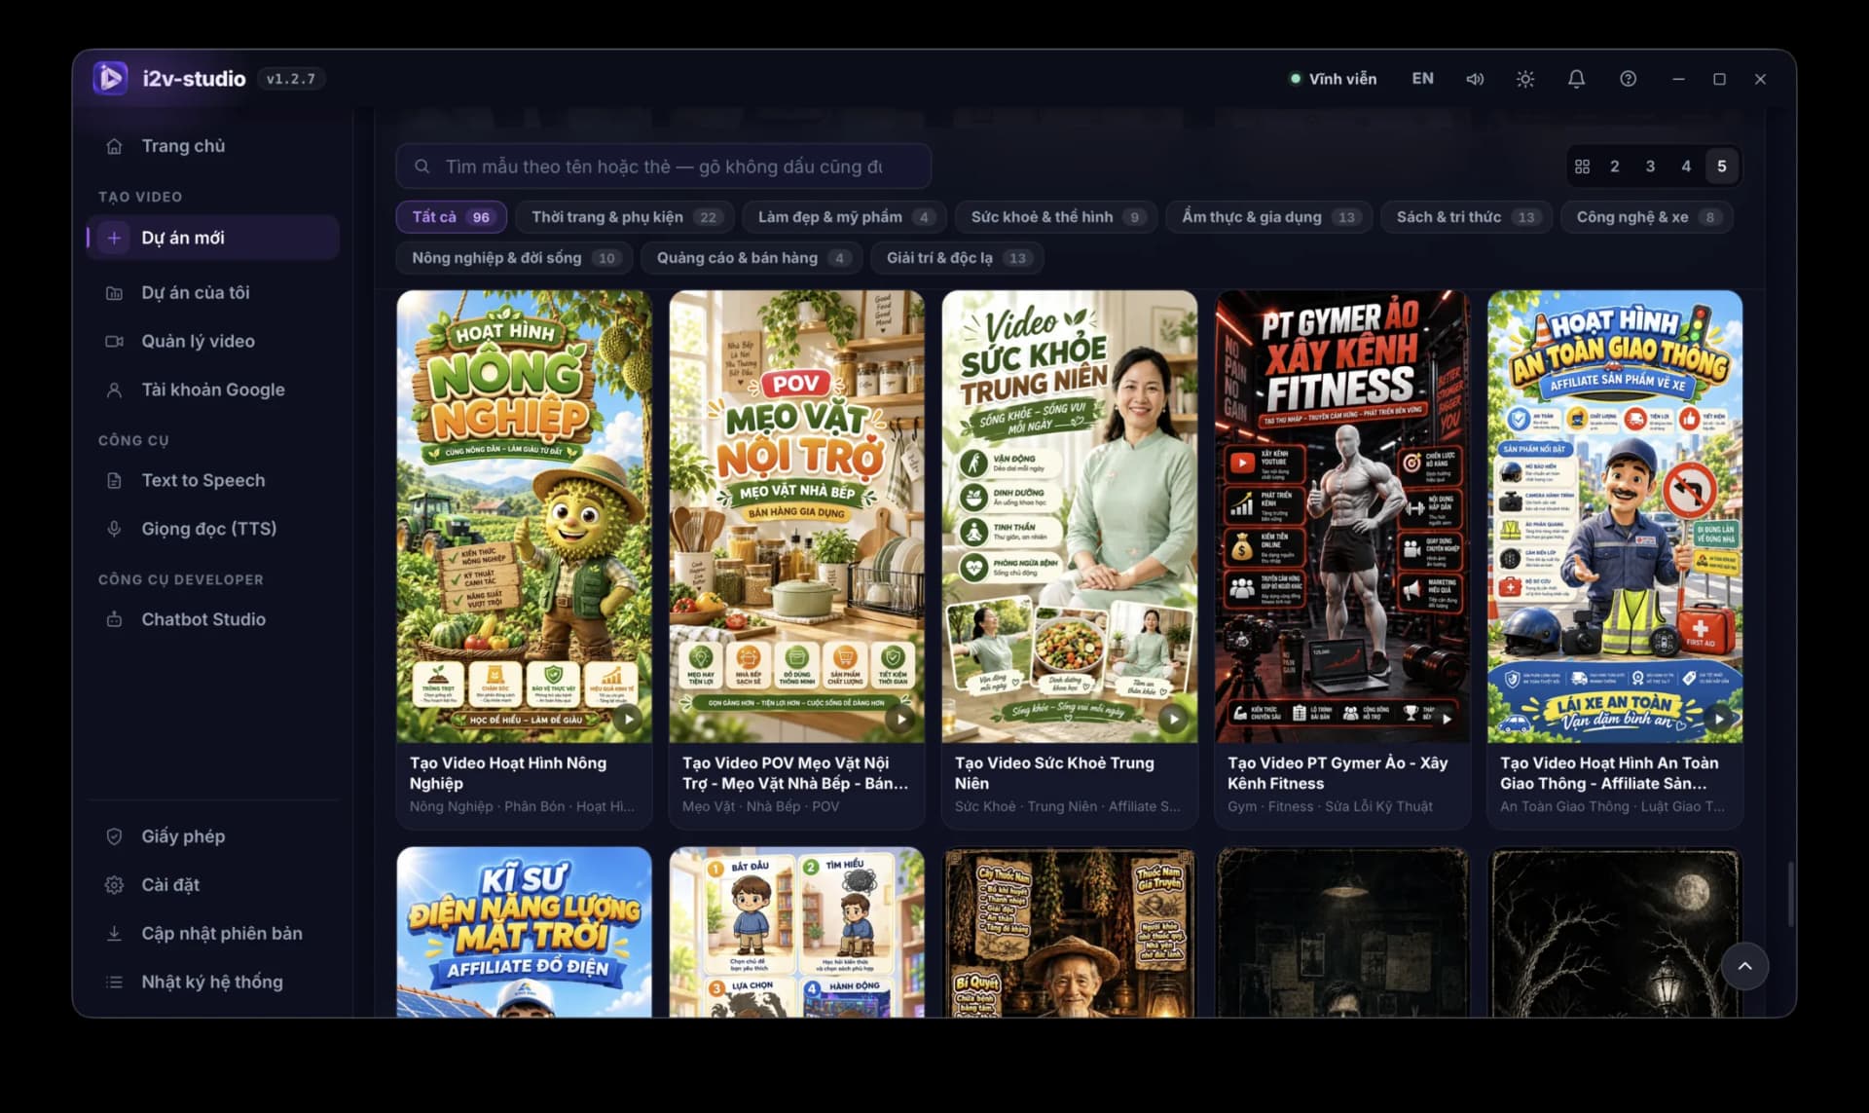1869x1113 pixels.
Task: Click the download icon for Cập nhật phiên bản
Action: pos(114,934)
